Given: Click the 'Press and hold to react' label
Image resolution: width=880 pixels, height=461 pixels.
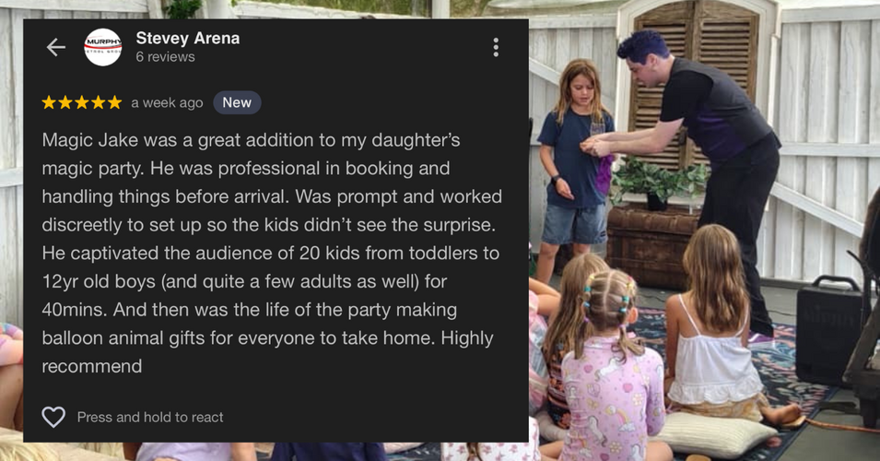Looking at the screenshot, I should 150,417.
